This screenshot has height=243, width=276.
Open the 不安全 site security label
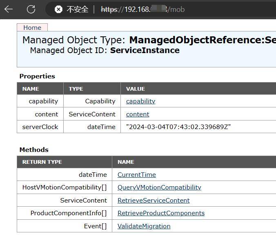point(77,9)
